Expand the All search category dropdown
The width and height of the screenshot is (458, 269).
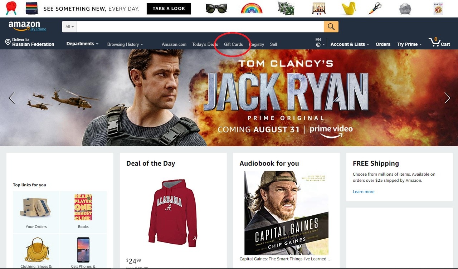coord(69,27)
